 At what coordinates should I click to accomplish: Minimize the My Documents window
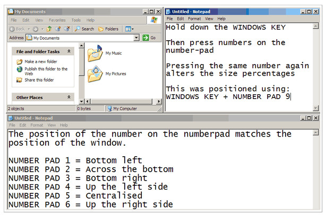(146, 12)
